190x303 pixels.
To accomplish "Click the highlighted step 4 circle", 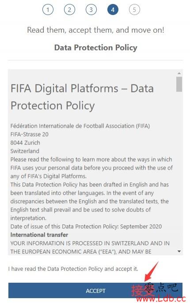I will click(x=113, y=9).
